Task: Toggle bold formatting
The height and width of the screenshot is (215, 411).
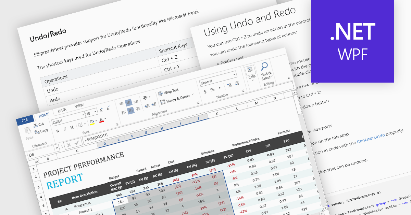Action: coord(58,131)
